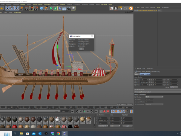Toggle the autokeying button

[108, 111]
